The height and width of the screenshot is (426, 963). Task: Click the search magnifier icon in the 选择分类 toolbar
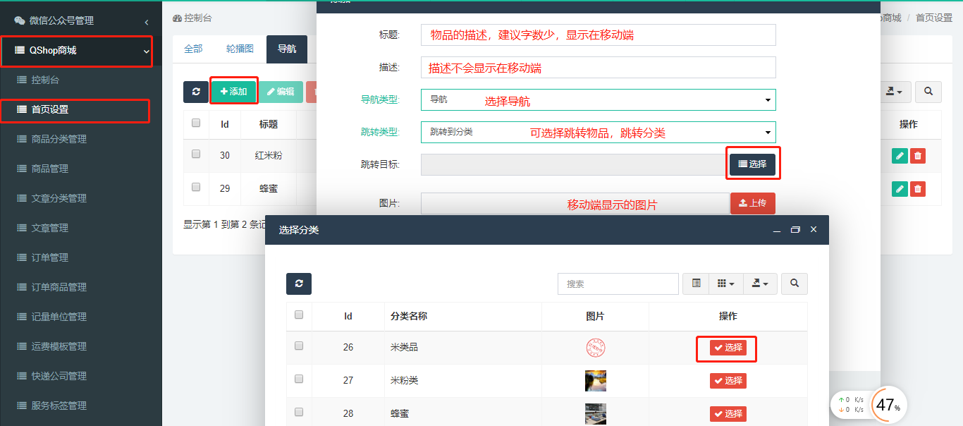coord(795,284)
